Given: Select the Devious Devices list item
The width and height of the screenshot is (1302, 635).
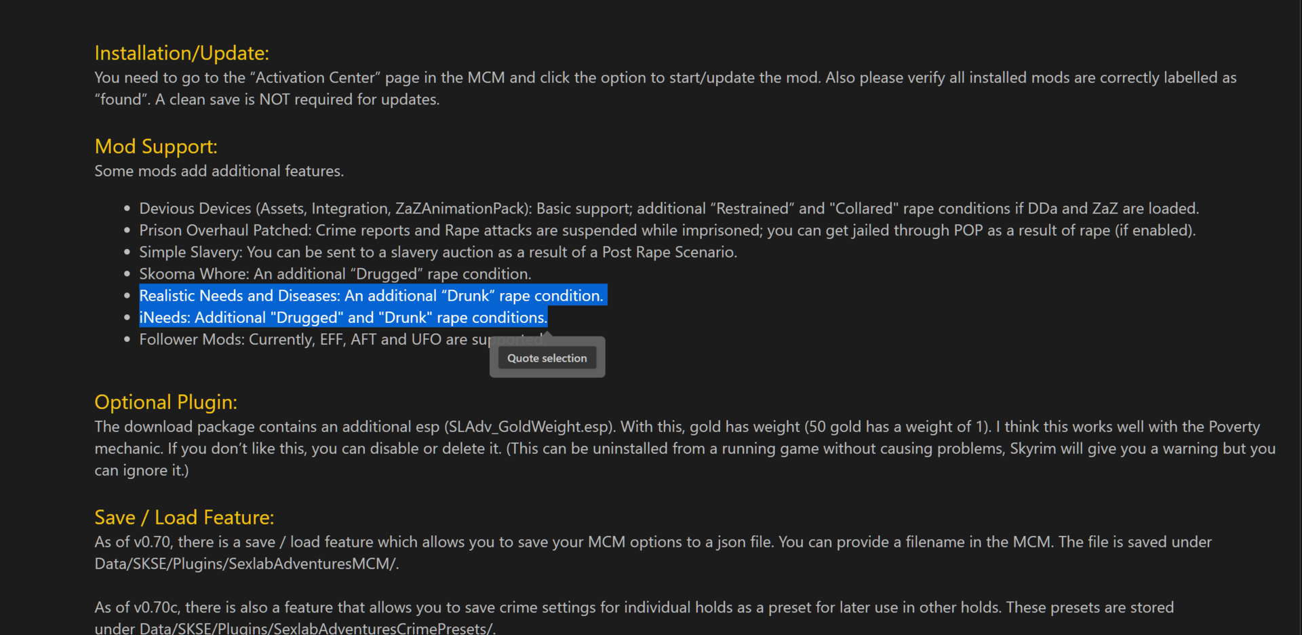Looking at the screenshot, I should tap(669, 209).
